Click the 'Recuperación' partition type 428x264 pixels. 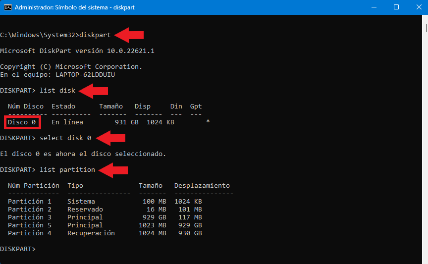pos(91,233)
